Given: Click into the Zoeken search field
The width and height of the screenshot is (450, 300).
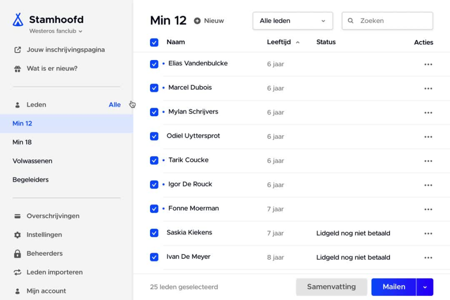Looking at the screenshot, I should [x=388, y=21].
